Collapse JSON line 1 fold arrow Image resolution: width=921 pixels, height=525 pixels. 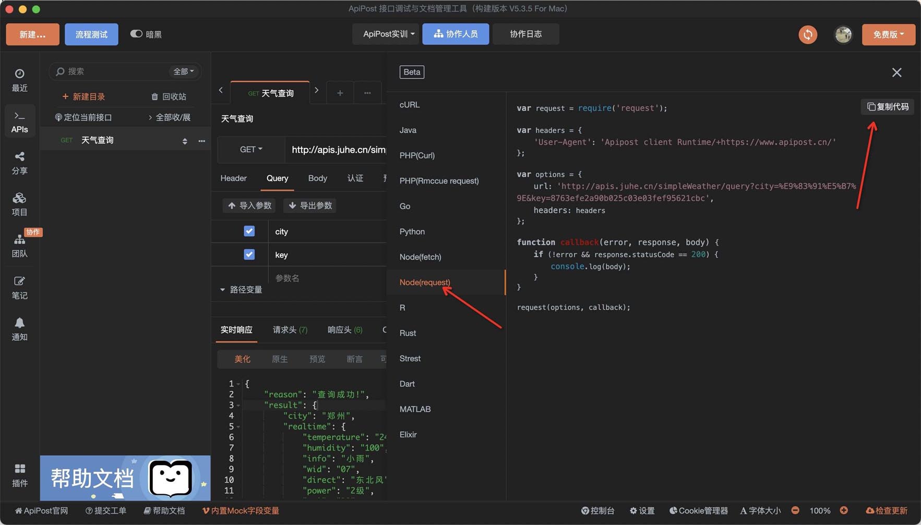pyautogui.click(x=238, y=384)
